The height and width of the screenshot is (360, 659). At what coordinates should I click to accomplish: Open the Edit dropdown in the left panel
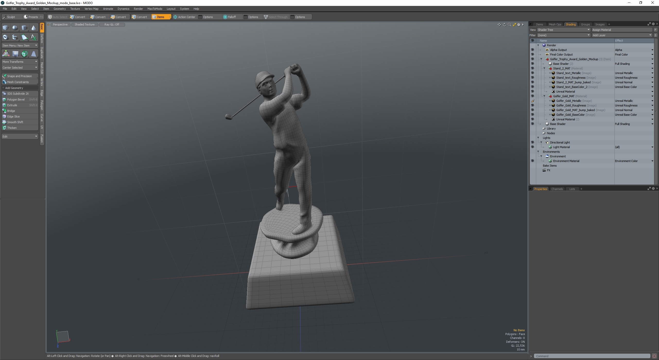click(x=20, y=137)
